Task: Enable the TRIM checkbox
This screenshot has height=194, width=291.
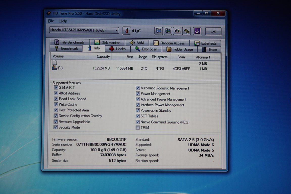Action: (137, 128)
